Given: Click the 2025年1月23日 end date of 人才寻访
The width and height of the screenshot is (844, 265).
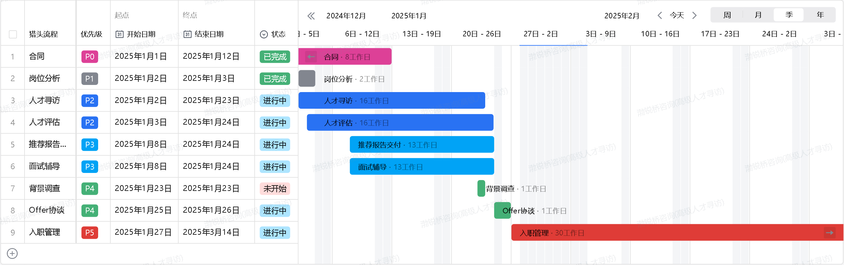Looking at the screenshot, I should coord(211,101).
